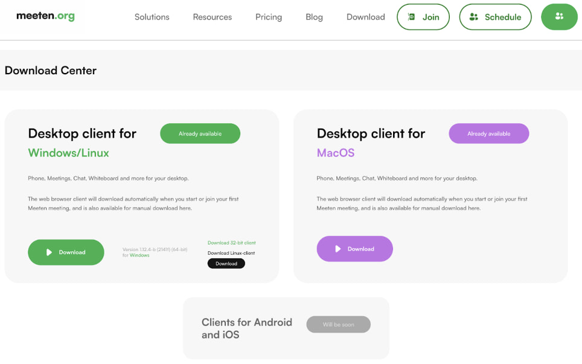
Task: Click the purple Download button for MacOS
Action: pos(354,249)
